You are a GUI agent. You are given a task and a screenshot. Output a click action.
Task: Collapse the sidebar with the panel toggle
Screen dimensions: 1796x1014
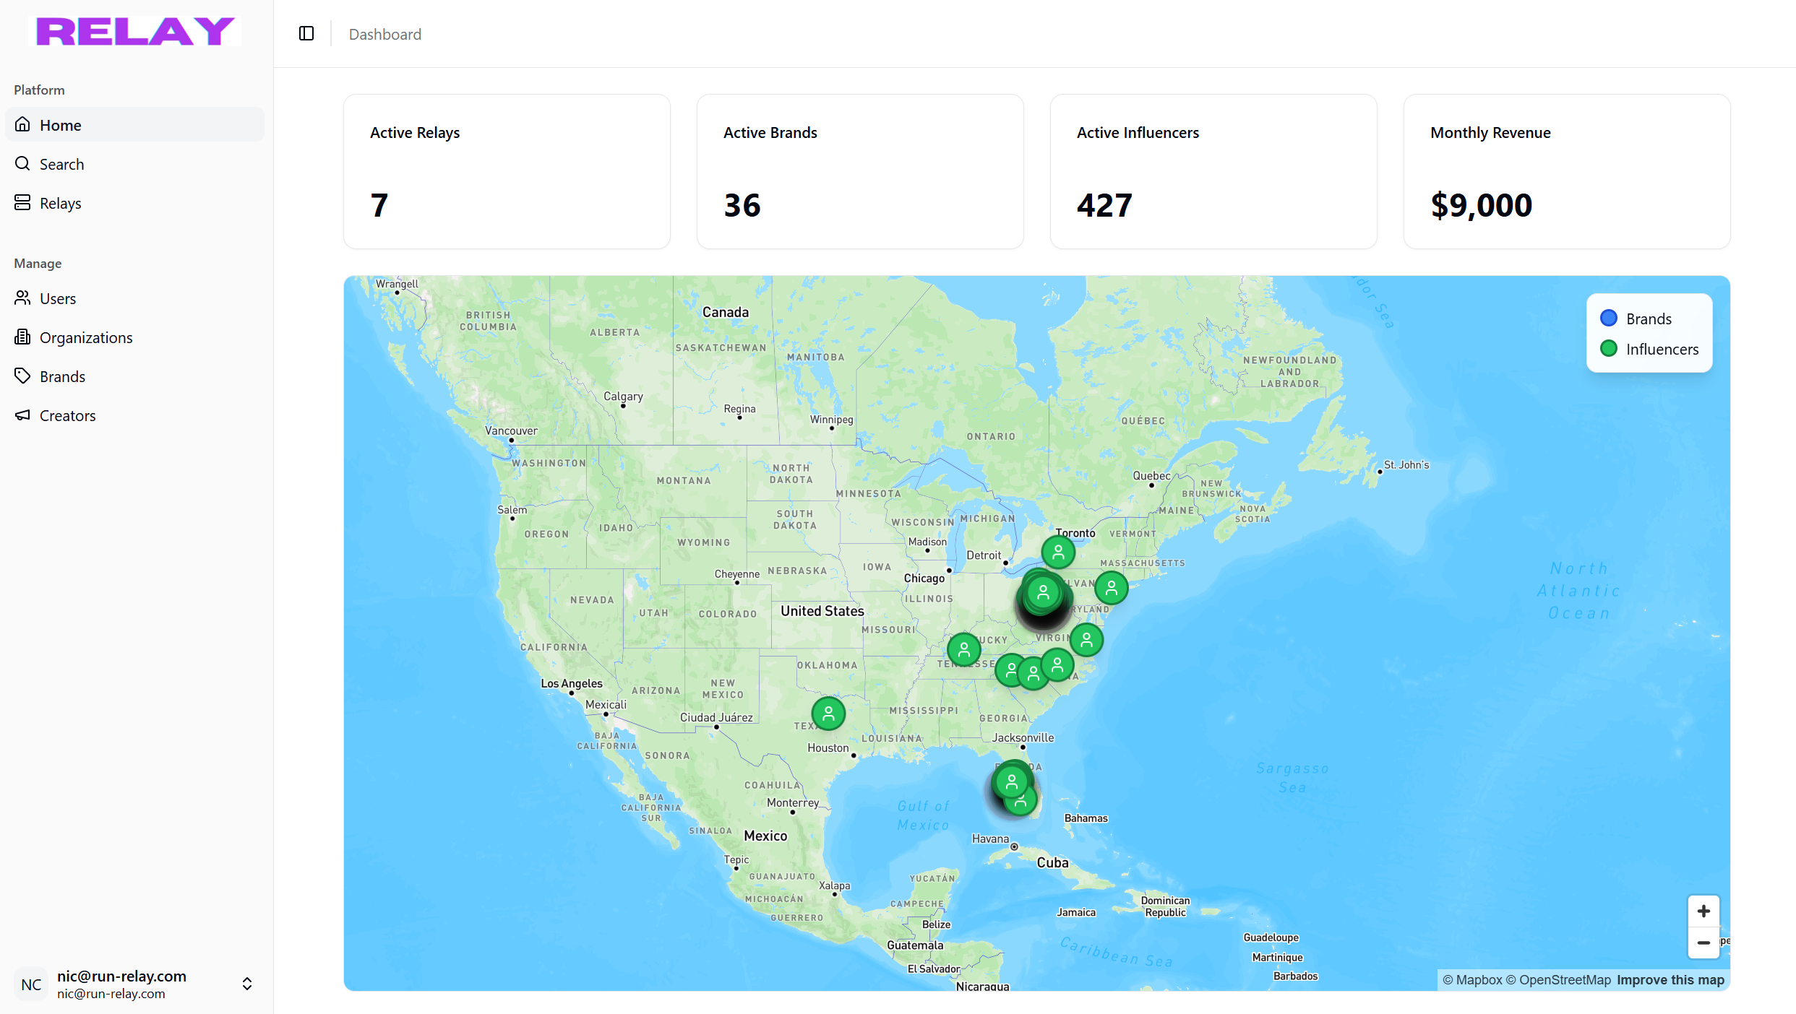306,33
